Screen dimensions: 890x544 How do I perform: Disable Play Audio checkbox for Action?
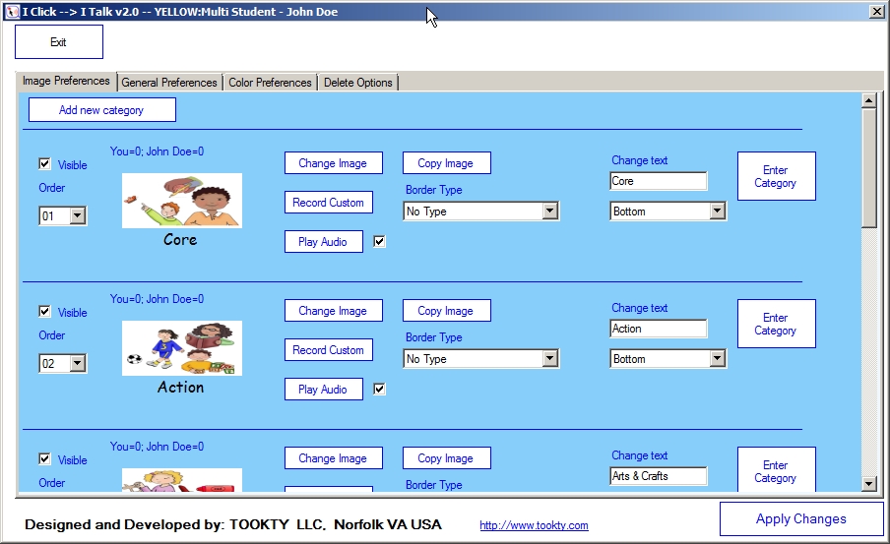(379, 390)
